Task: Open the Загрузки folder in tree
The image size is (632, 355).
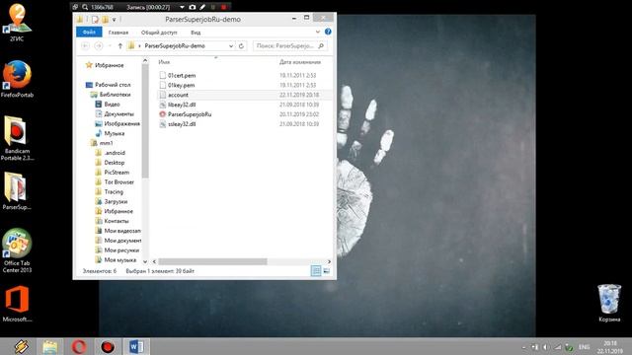Action: pos(116,201)
